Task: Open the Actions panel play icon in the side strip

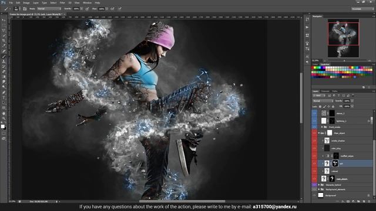Action: click(x=307, y=28)
